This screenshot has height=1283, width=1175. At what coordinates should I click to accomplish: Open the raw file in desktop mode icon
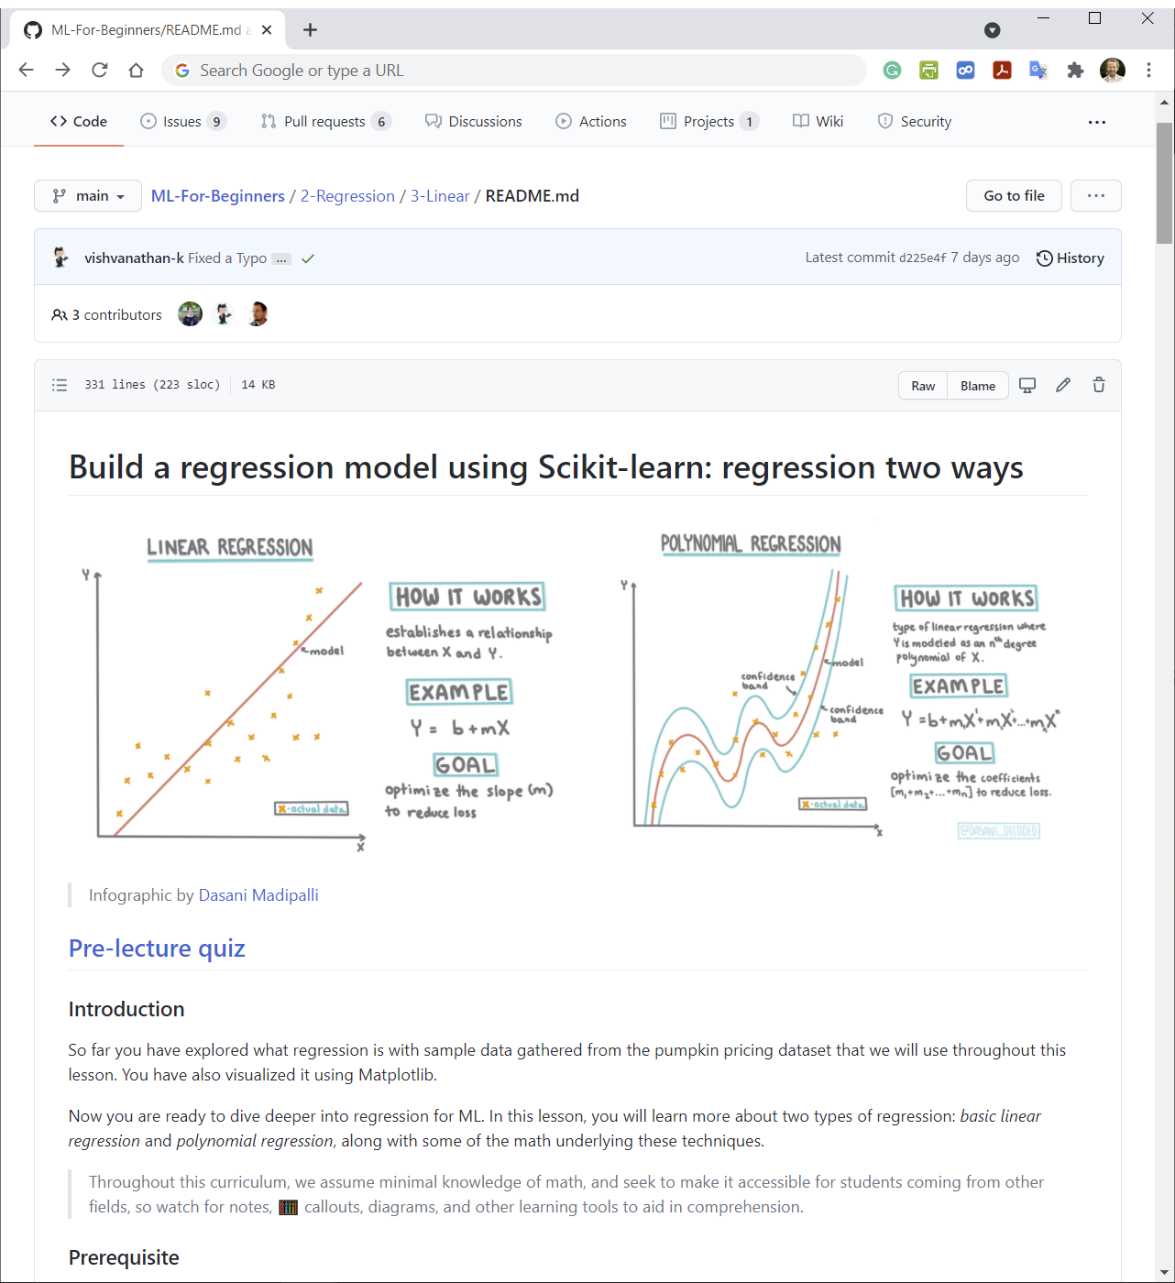1027,385
